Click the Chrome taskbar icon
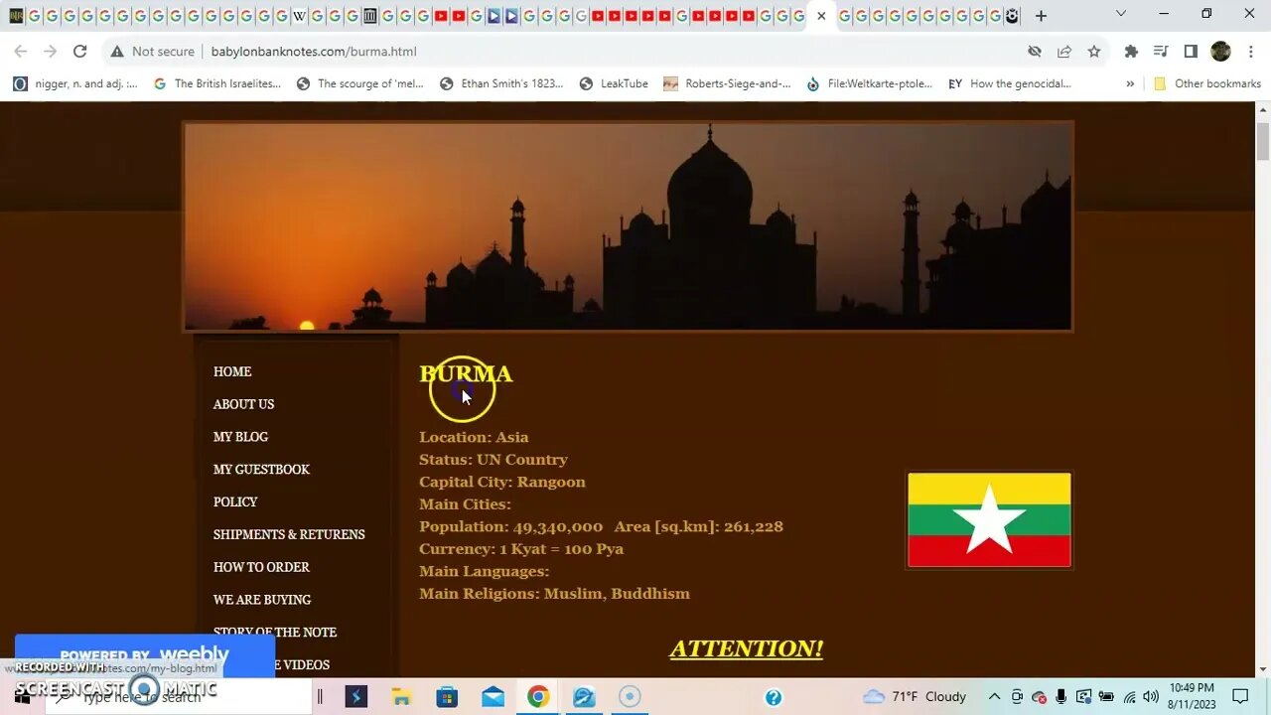The width and height of the screenshot is (1271, 715). point(538,697)
